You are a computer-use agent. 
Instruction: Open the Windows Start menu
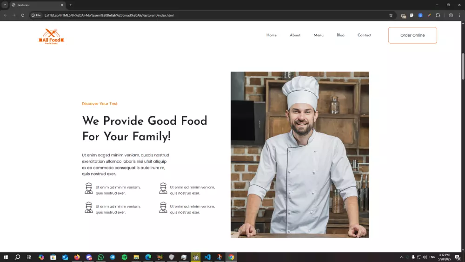coord(6,257)
